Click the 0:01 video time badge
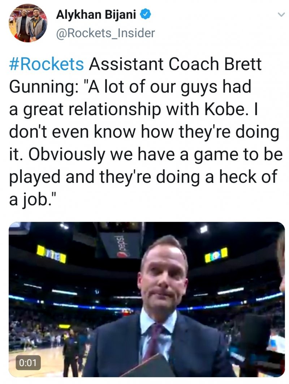The image size is (289, 384). coord(27,362)
